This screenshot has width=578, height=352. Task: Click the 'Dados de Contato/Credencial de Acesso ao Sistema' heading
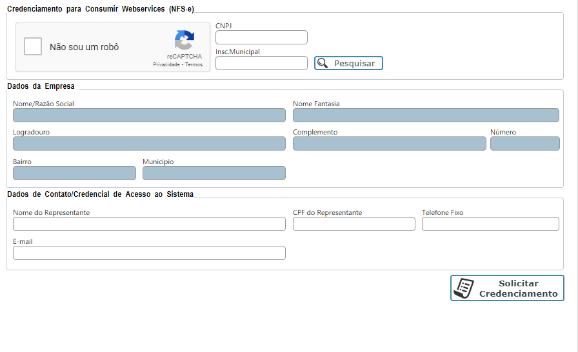100,194
